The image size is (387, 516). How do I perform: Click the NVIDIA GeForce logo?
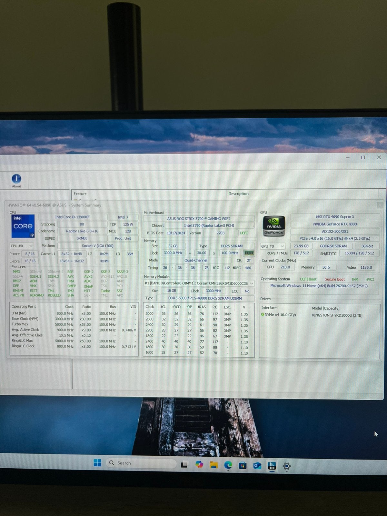coord(274,226)
